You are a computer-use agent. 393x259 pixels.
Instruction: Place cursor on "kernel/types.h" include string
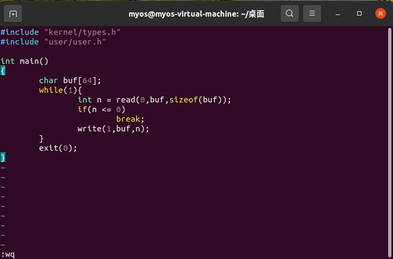(x=82, y=32)
